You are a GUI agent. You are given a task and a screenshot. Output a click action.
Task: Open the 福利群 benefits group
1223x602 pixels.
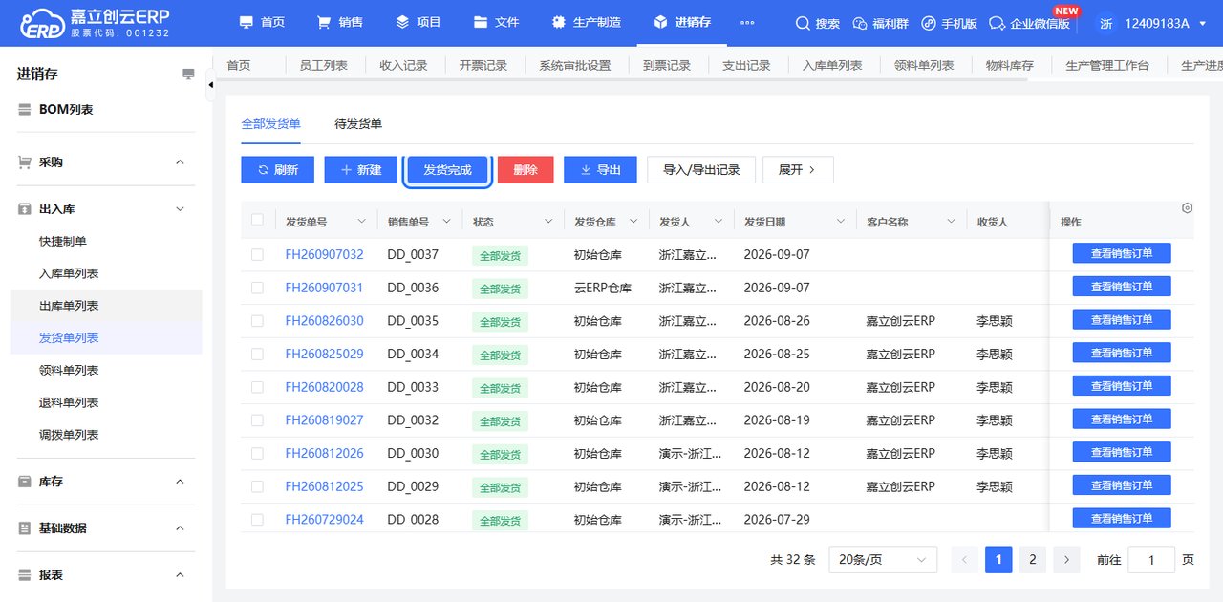pyautogui.click(x=879, y=23)
